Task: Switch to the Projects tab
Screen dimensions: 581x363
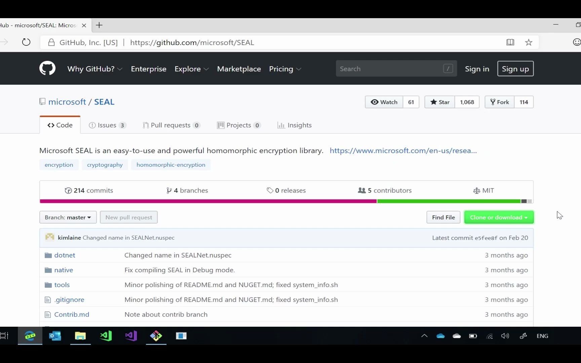Action: pos(239,125)
